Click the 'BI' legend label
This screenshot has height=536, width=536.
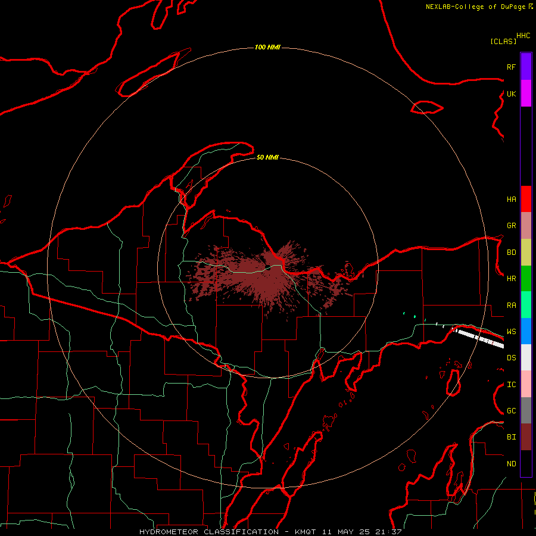(x=511, y=437)
